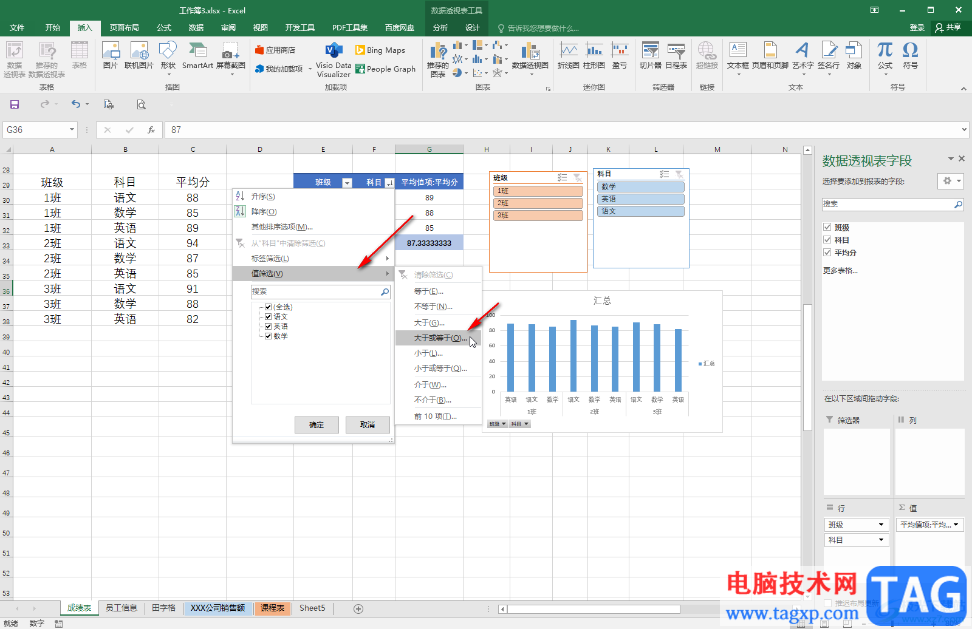Click the 取消 button
Image resolution: width=972 pixels, height=629 pixels.
click(x=368, y=425)
